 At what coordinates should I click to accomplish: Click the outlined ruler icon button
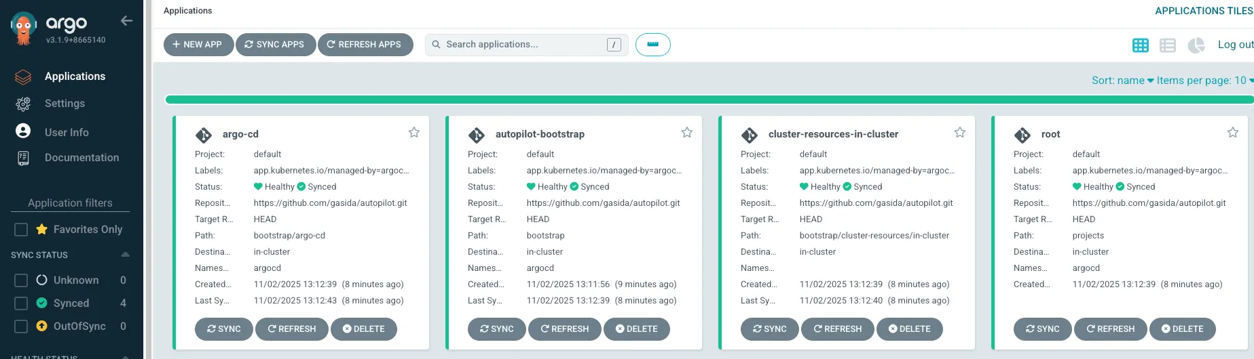[653, 45]
